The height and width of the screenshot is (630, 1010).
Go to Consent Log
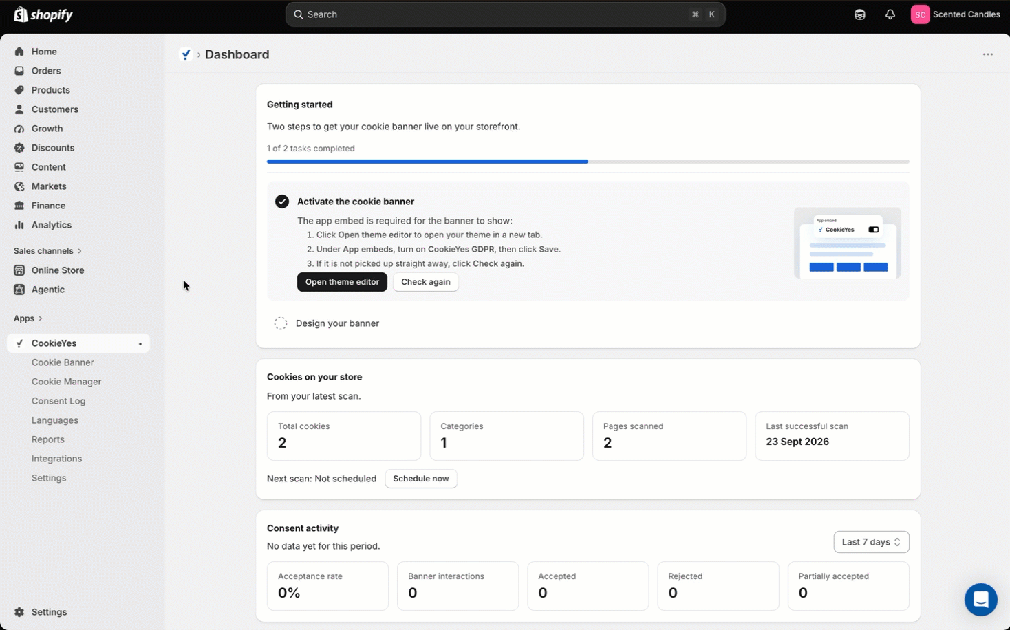(58, 401)
